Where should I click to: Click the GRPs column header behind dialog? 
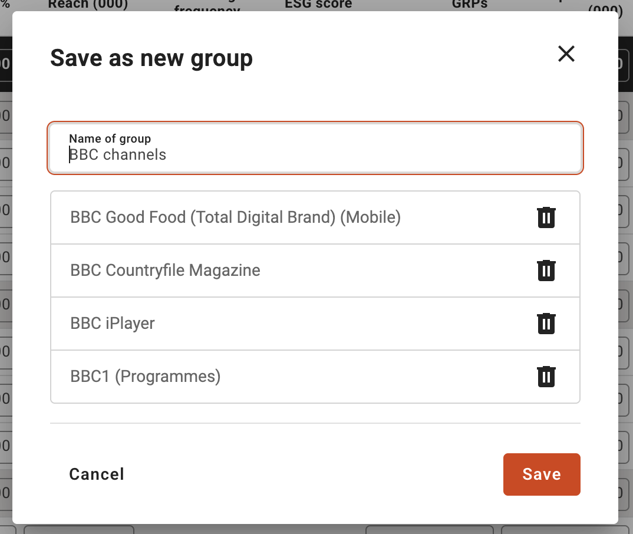click(470, 5)
